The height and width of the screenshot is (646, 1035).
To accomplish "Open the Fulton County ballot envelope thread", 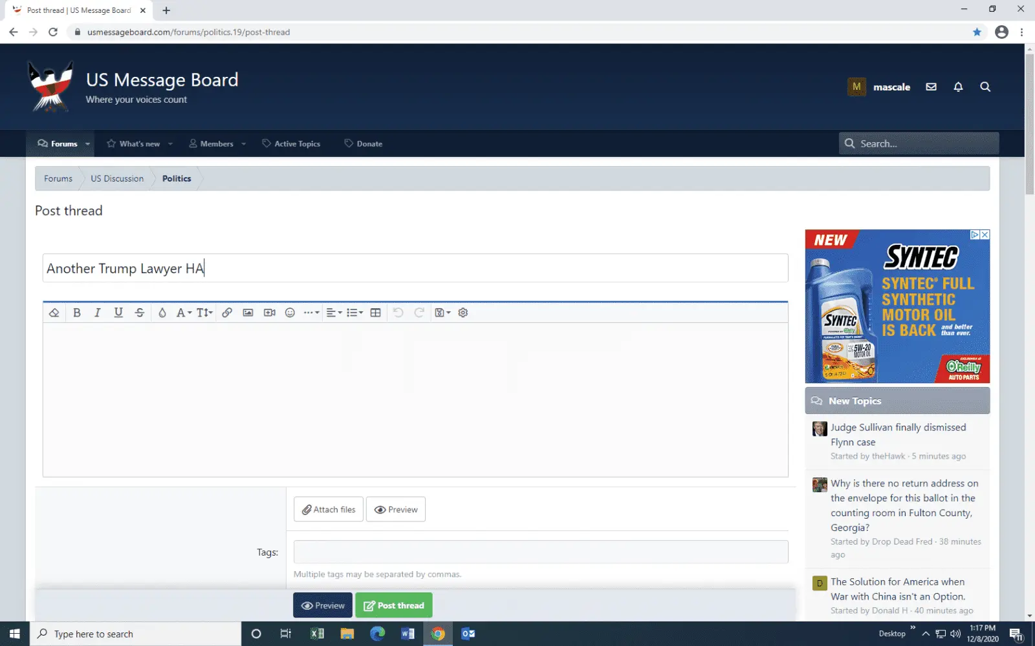I will [904, 505].
